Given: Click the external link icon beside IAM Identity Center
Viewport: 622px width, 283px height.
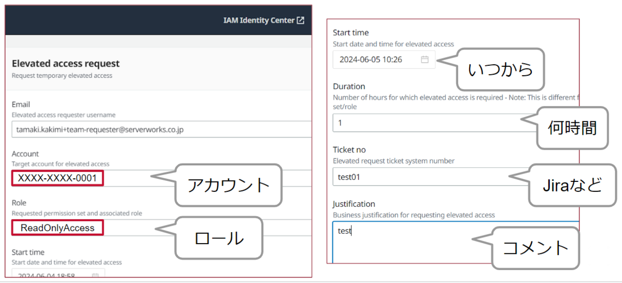Looking at the screenshot, I should 300,21.
